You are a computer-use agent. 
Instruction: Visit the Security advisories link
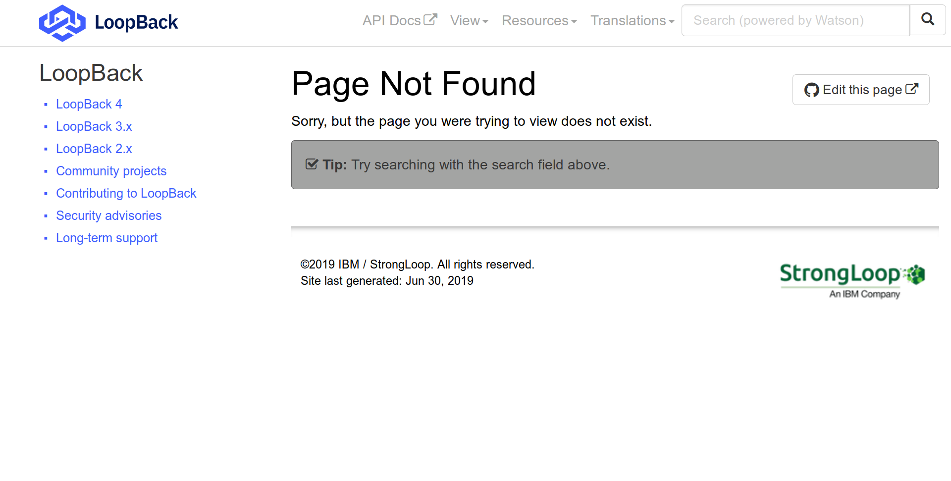(108, 215)
